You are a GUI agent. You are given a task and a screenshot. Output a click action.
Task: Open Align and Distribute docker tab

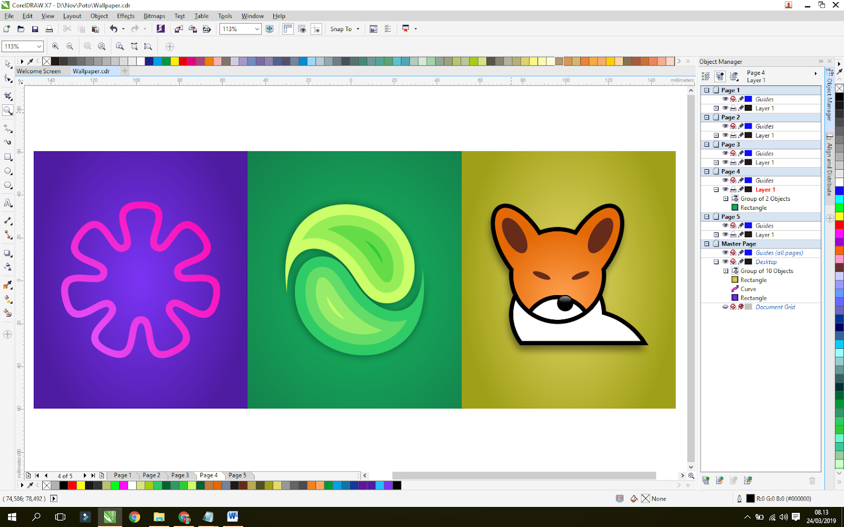829,165
